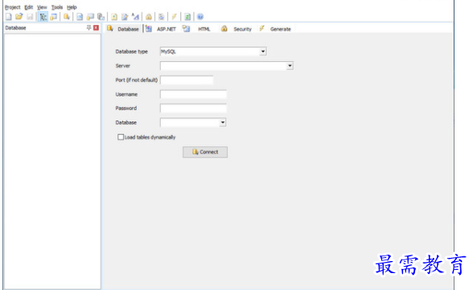Close the Database side panel with red X
Screen dimensions: 473x290
click(96, 27)
